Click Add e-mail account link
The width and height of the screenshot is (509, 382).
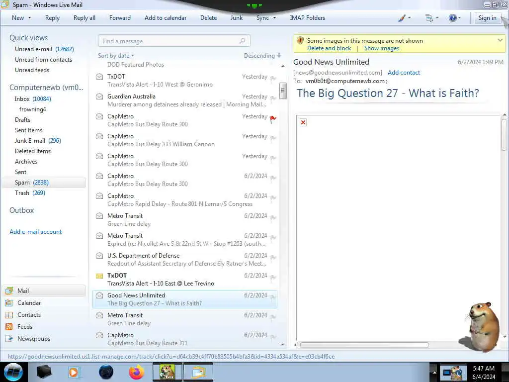36,232
